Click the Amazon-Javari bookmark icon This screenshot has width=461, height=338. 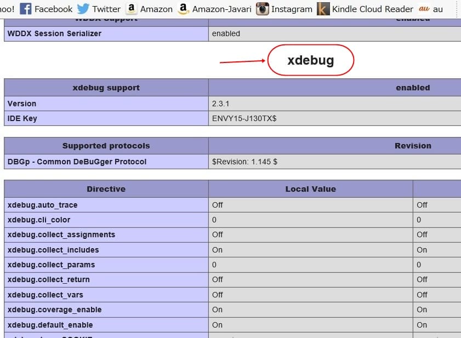tap(183, 9)
